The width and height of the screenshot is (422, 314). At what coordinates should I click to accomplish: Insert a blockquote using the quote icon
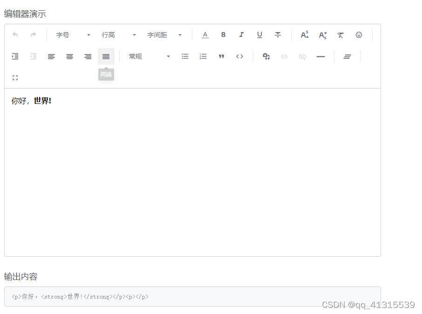[x=222, y=56]
